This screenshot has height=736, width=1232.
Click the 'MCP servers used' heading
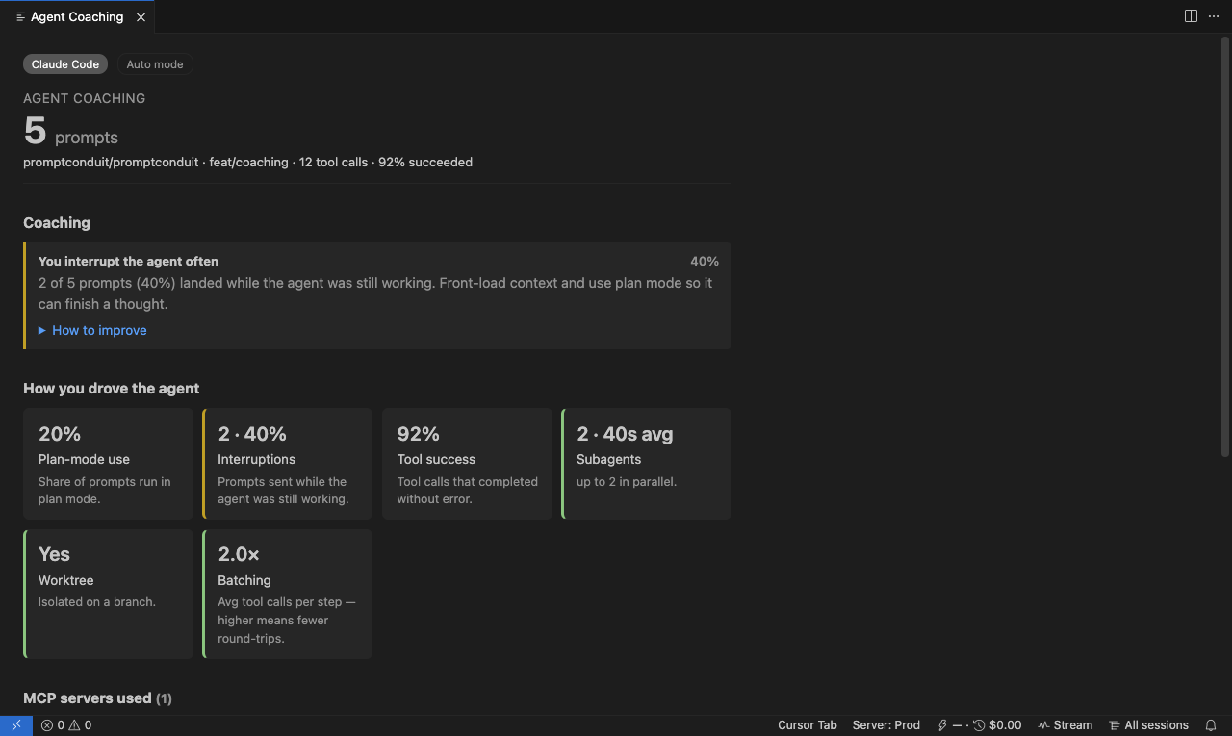(97, 698)
